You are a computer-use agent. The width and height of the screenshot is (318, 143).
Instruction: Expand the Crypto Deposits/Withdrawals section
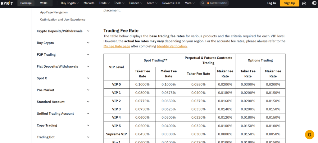coord(88,31)
